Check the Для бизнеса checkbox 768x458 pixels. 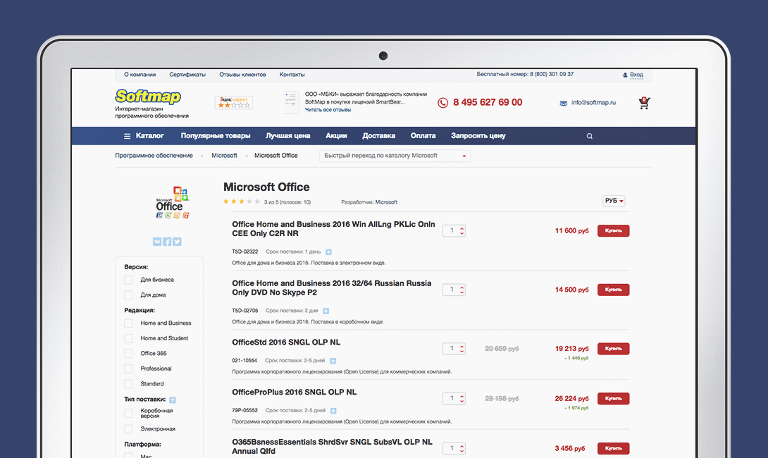128,280
